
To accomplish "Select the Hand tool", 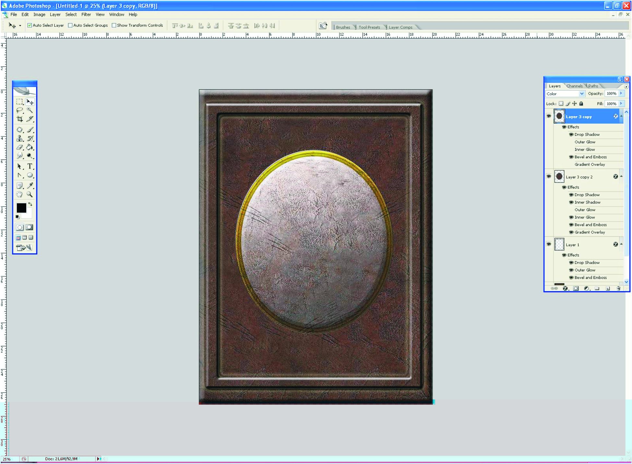I will coord(19,195).
